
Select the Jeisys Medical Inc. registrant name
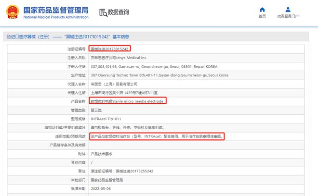[119, 58]
